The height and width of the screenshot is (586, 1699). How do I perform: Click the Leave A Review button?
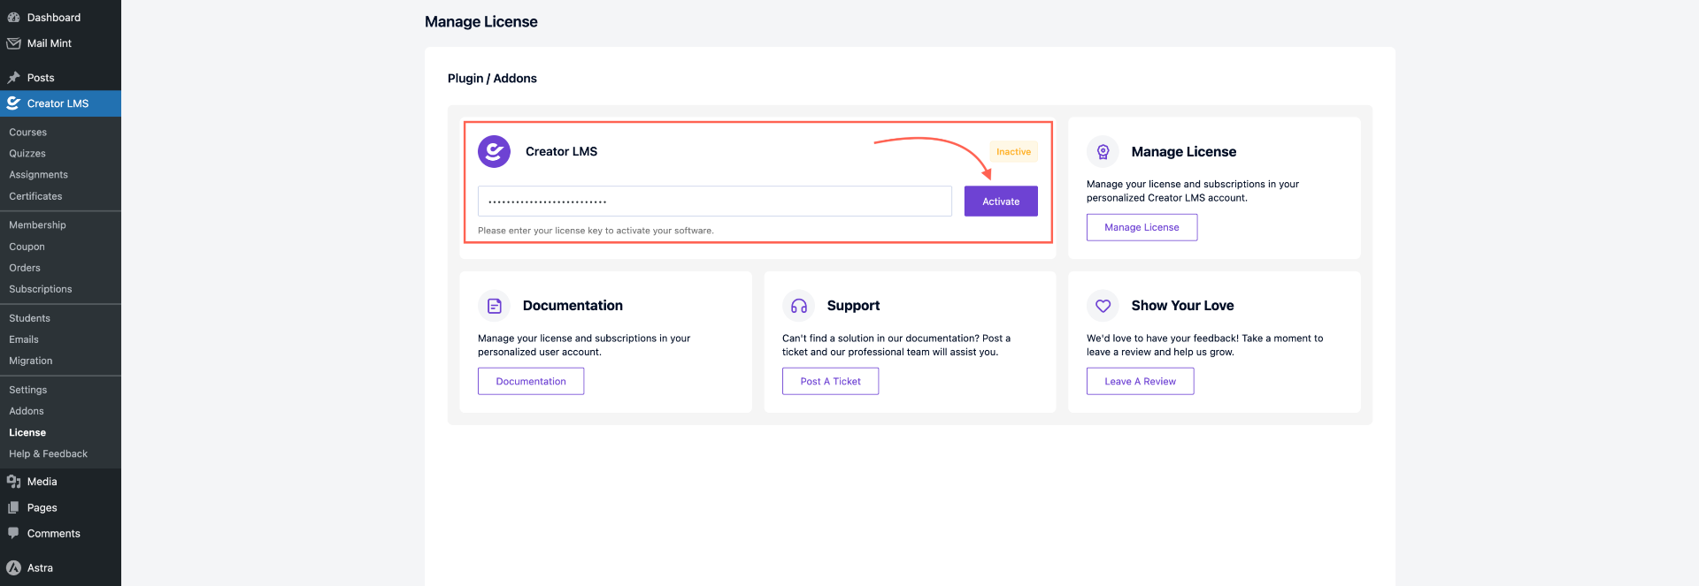click(x=1140, y=381)
